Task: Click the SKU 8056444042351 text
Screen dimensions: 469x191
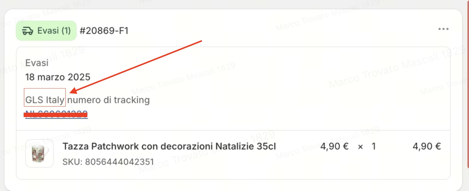Action: 108,161
